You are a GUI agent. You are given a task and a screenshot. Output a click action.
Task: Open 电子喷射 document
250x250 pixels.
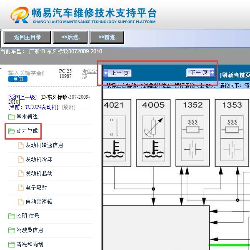pyautogui.click(x=36, y=188)
